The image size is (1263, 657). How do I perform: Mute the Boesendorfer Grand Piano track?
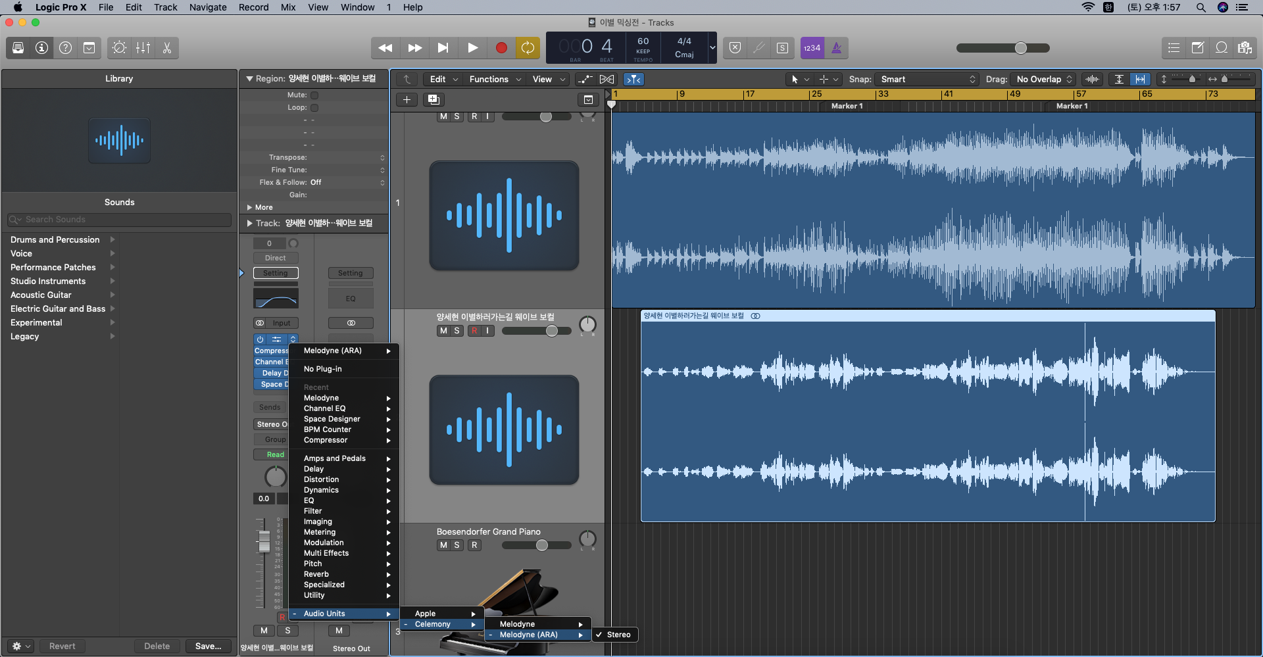point(443,545)
